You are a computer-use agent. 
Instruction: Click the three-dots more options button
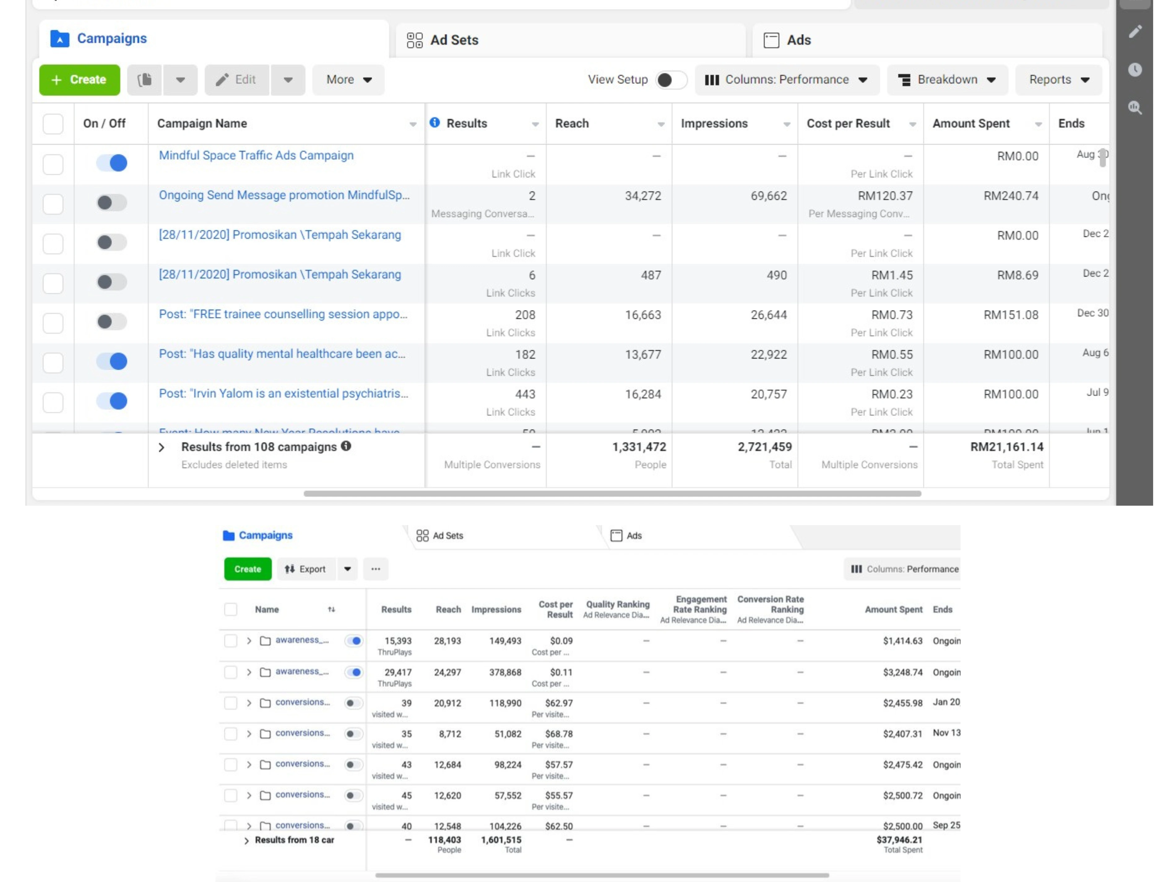coord(375,569)
